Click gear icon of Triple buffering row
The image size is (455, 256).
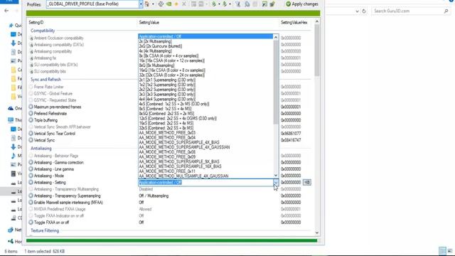pyautogui.click(x=31, y=120)
